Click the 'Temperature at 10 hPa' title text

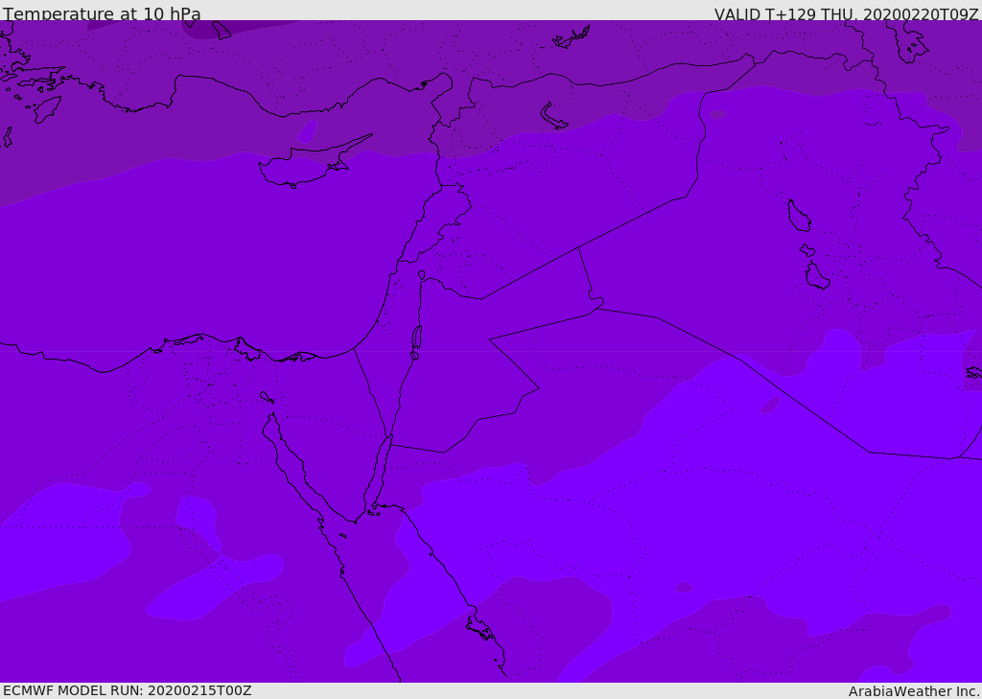click(x=102, y=13)
